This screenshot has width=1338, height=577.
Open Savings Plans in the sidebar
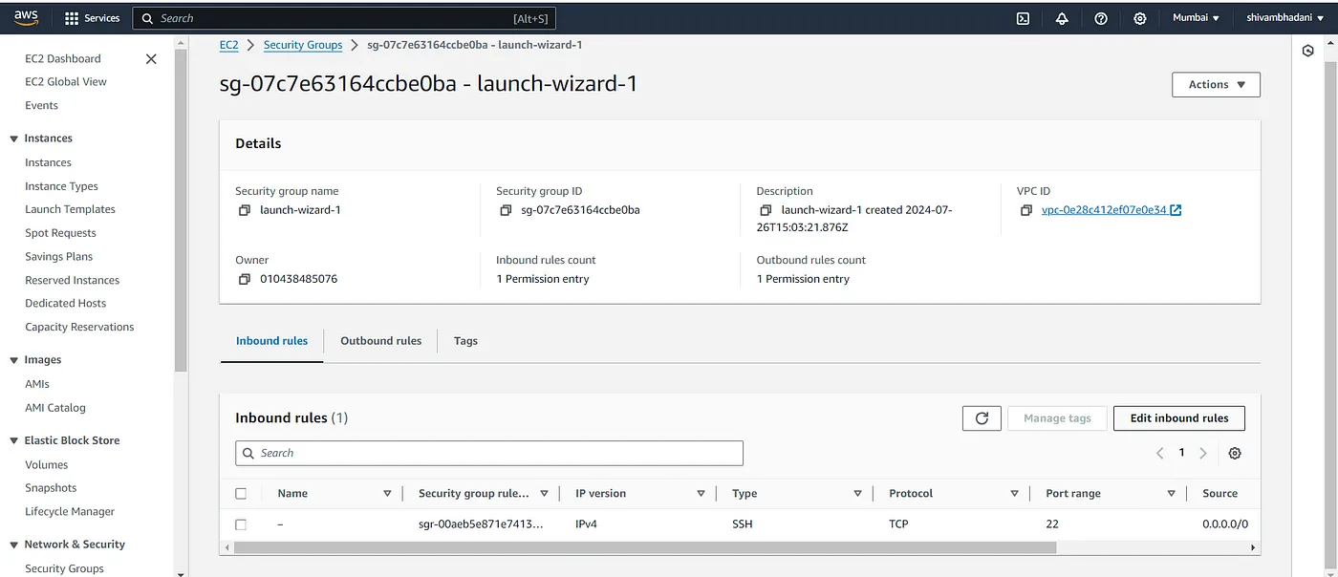(x=58, y=257)
